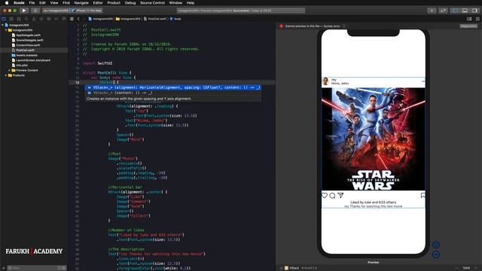Click the zoom out minus button
482x271 pixels.
pyautogui.click(x=457, y=268)
